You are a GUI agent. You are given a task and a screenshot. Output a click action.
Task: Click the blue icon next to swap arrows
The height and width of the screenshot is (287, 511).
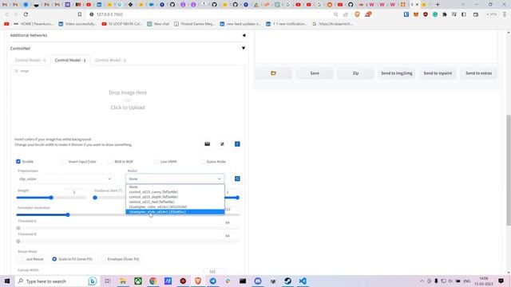coord(237,144)
